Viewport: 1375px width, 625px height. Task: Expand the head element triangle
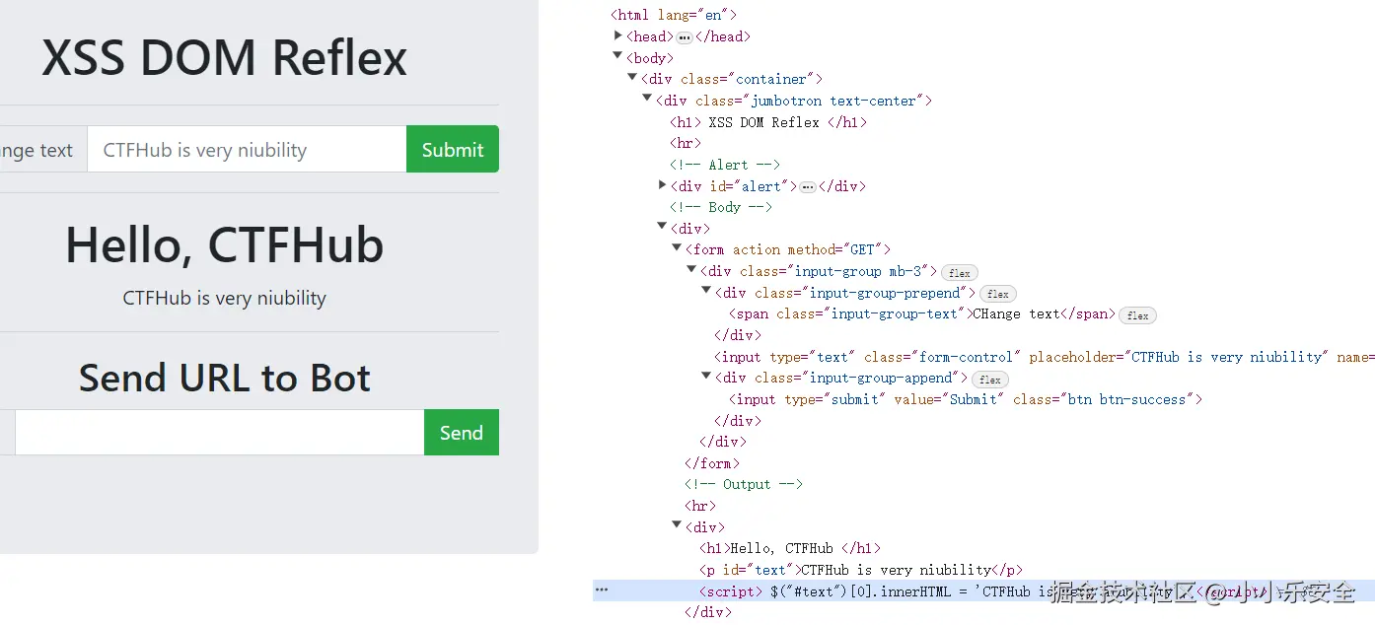(618, 35)
